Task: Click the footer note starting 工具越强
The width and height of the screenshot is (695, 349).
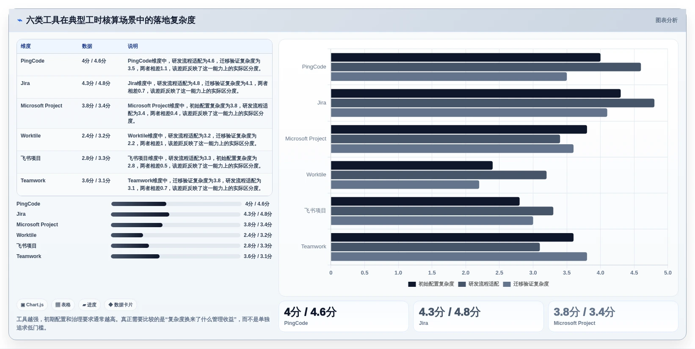Action: (143, 324)
